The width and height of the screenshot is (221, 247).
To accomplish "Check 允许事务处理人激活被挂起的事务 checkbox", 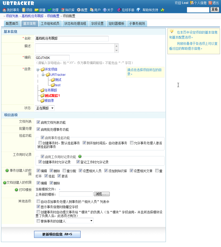I will (x=132, y=143).
